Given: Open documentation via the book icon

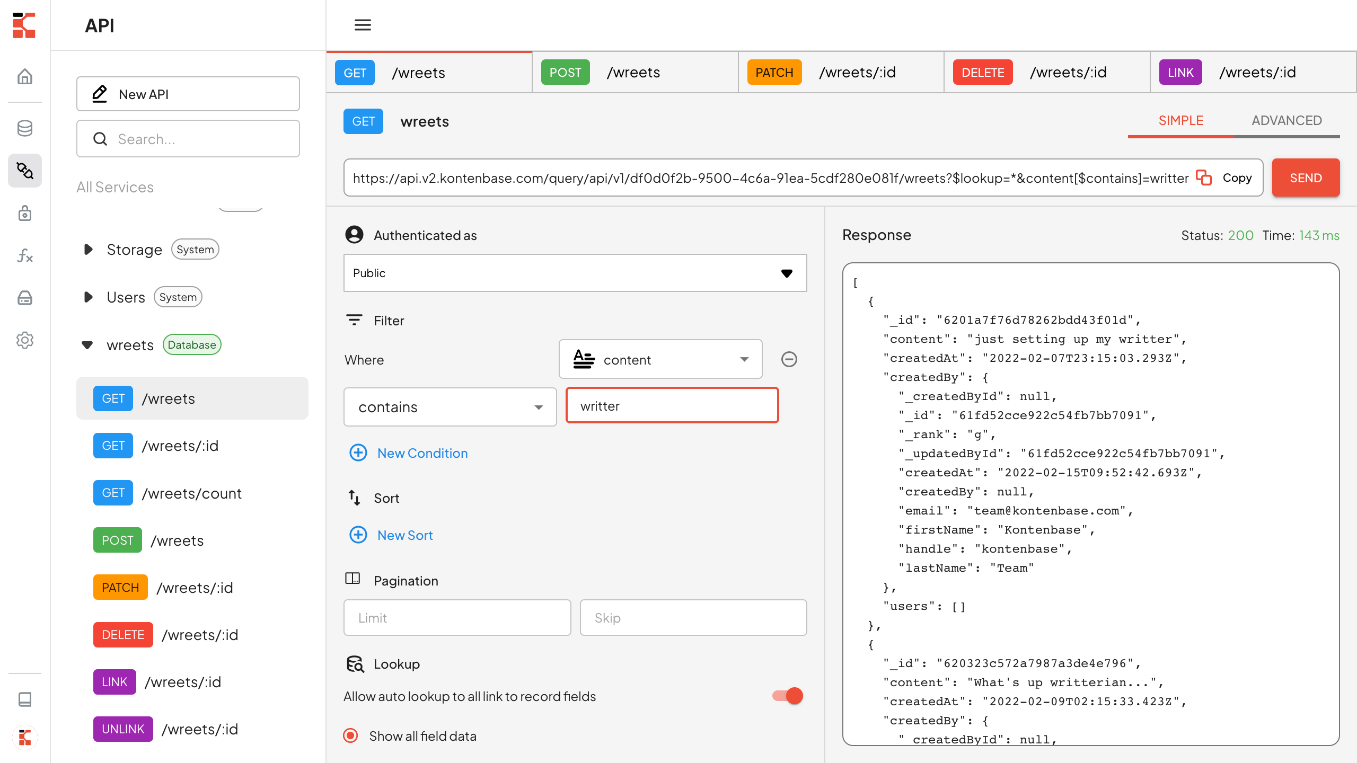Looking at the screenshot, I should [24, 699].
